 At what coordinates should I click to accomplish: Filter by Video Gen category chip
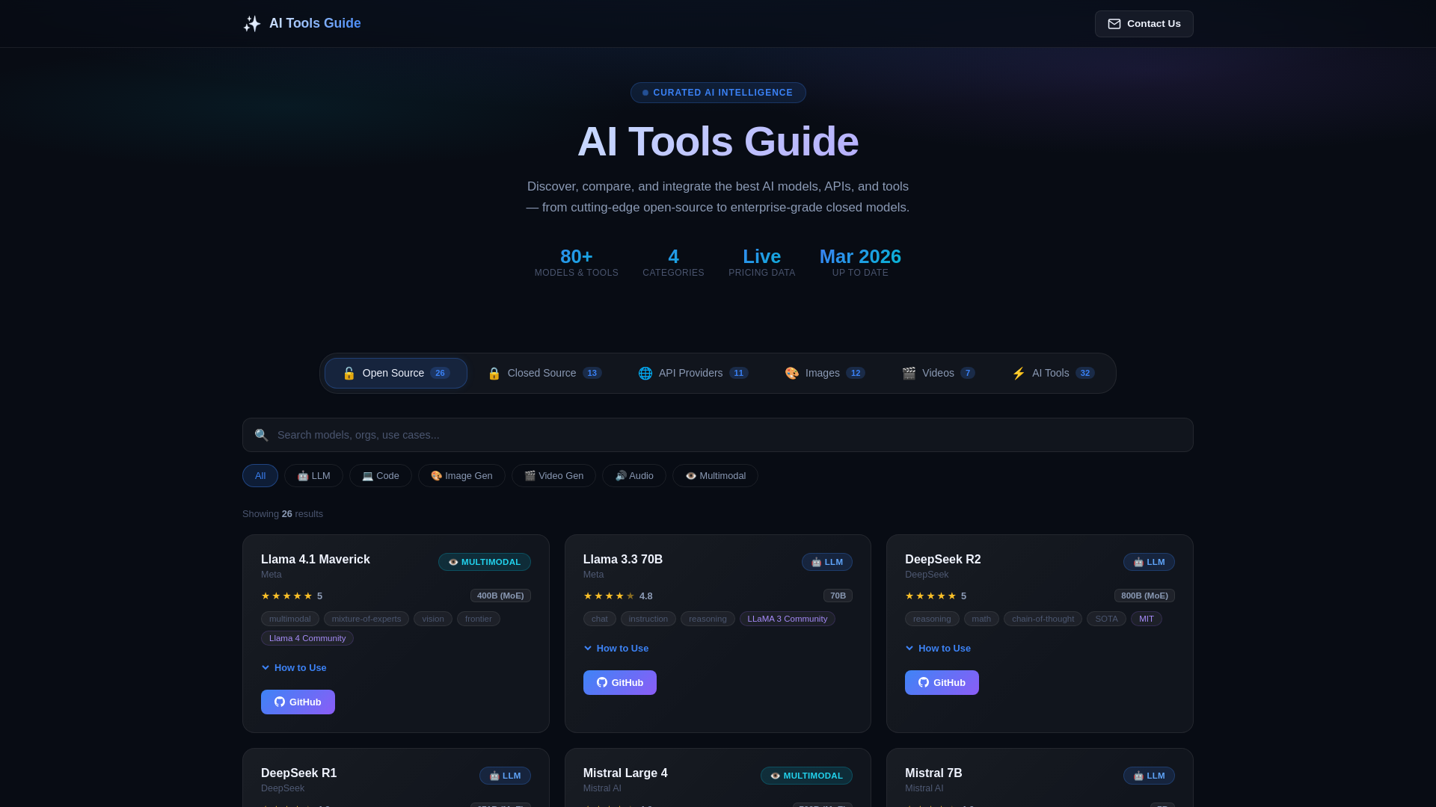click(x=553, y=476)
